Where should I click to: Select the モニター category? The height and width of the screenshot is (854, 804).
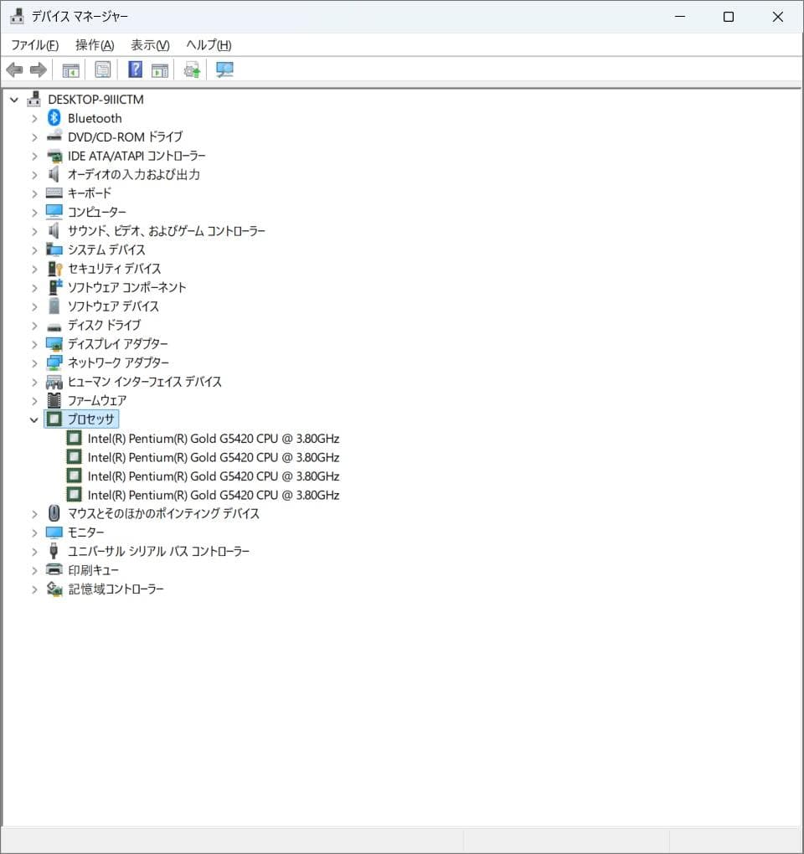coord(86,532)
